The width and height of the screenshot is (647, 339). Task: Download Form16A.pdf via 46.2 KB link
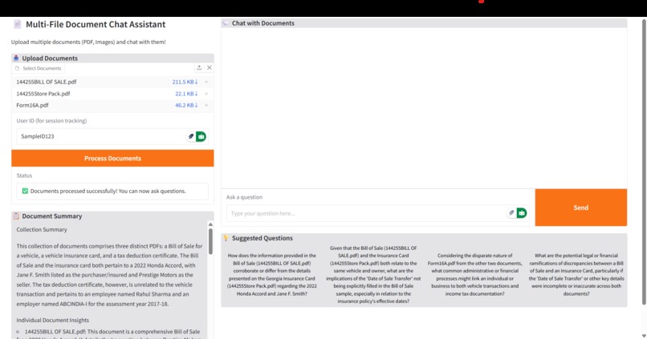coord(186,105)
